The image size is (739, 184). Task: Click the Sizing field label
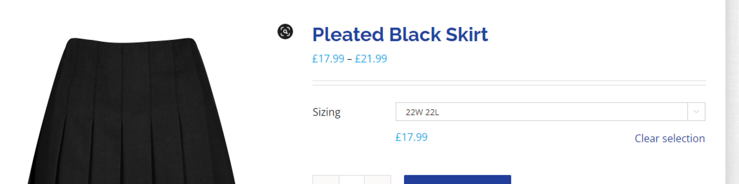click(x=326, y=112)
